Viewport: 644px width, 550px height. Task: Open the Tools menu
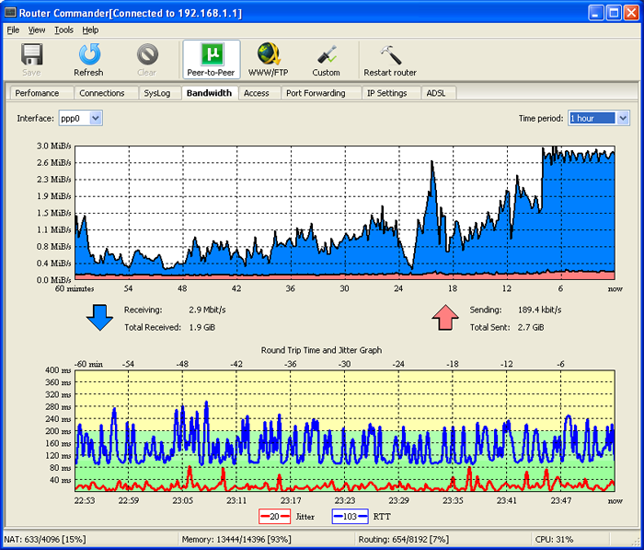coord(63,29)
